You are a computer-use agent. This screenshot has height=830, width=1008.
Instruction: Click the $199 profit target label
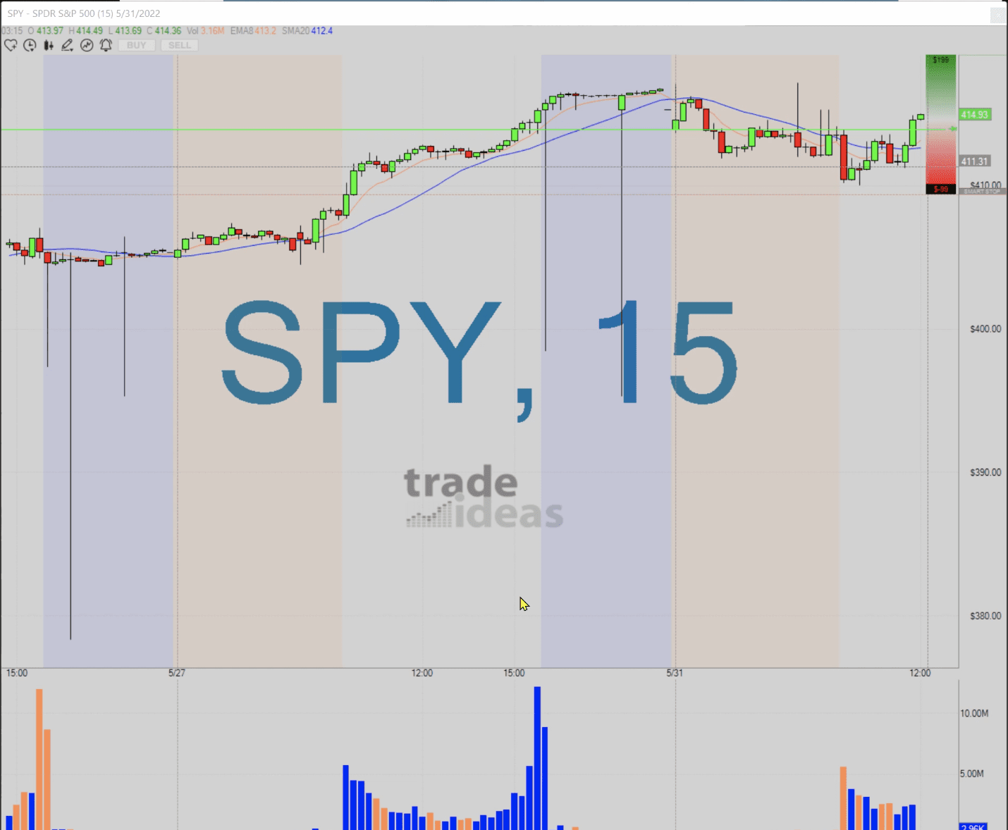point(940,60)
